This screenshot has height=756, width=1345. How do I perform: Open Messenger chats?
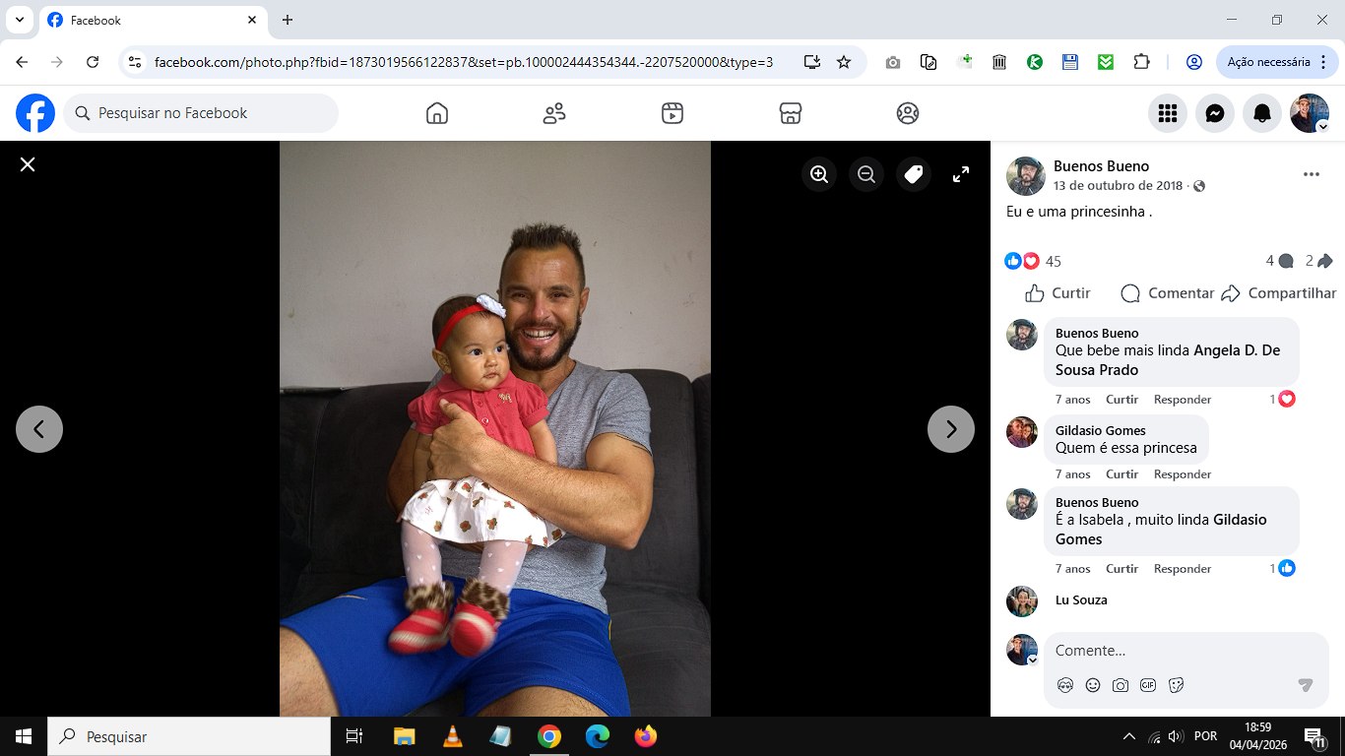tap(1215, 113)
